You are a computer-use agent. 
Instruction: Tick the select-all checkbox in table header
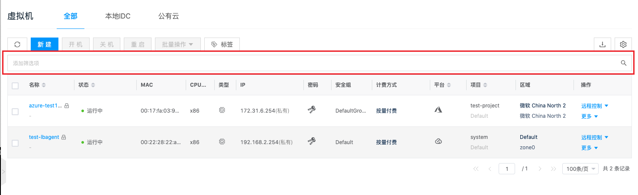point(15,85)
